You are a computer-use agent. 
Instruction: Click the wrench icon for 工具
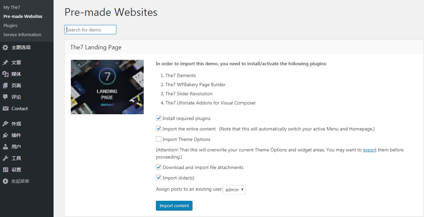[x=5, y=158]
